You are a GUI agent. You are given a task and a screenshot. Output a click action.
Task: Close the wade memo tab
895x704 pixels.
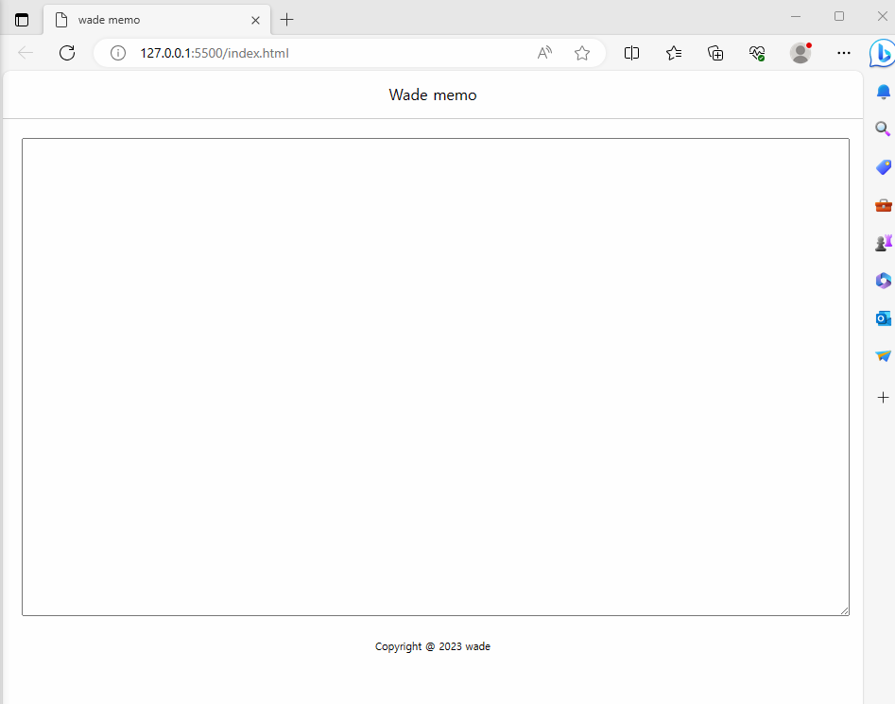click(x=256, y=20)
